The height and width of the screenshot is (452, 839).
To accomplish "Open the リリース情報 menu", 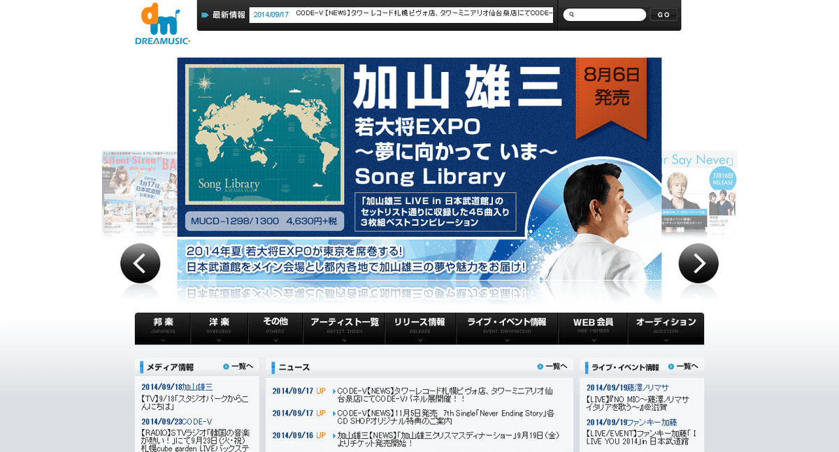I will [419, 328].
